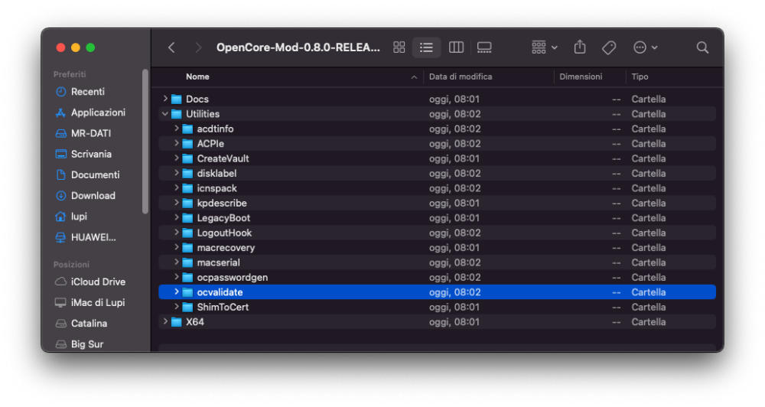Click the Utilities folder icon
The image size is (765, 407).
point(177,114)
